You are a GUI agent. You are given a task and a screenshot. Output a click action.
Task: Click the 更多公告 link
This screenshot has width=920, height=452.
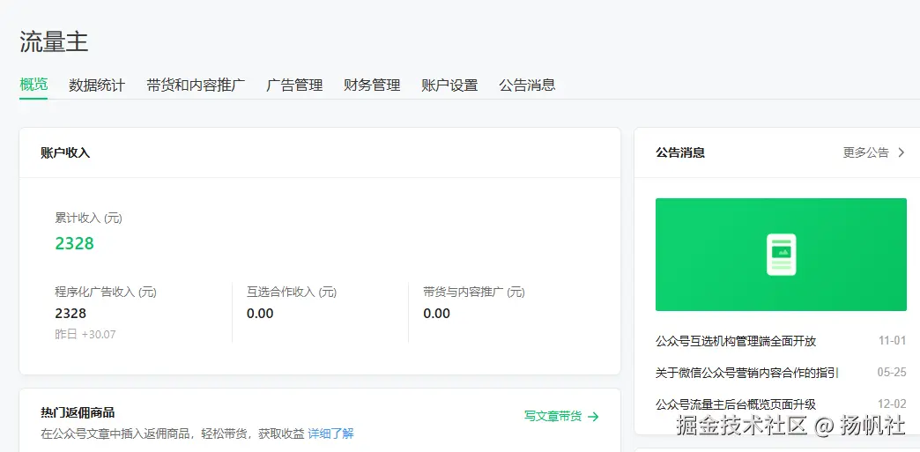point(866,152)
